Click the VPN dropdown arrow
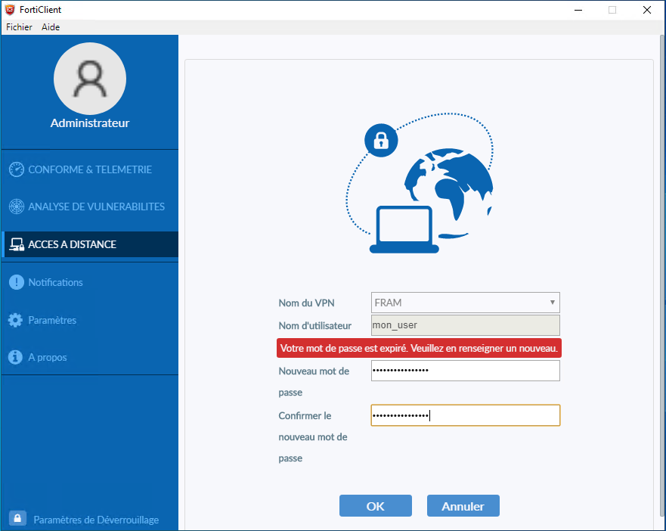This screenshot has height=531, width=666. pyautogui.click(x=552, y=303)
